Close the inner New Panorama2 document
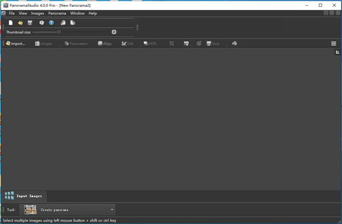This screenshot has width=342, height=224. 338,13
